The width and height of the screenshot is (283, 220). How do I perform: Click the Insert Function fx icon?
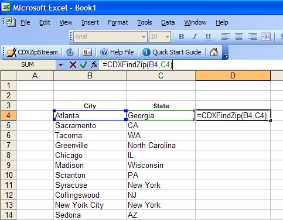(94, 64)
